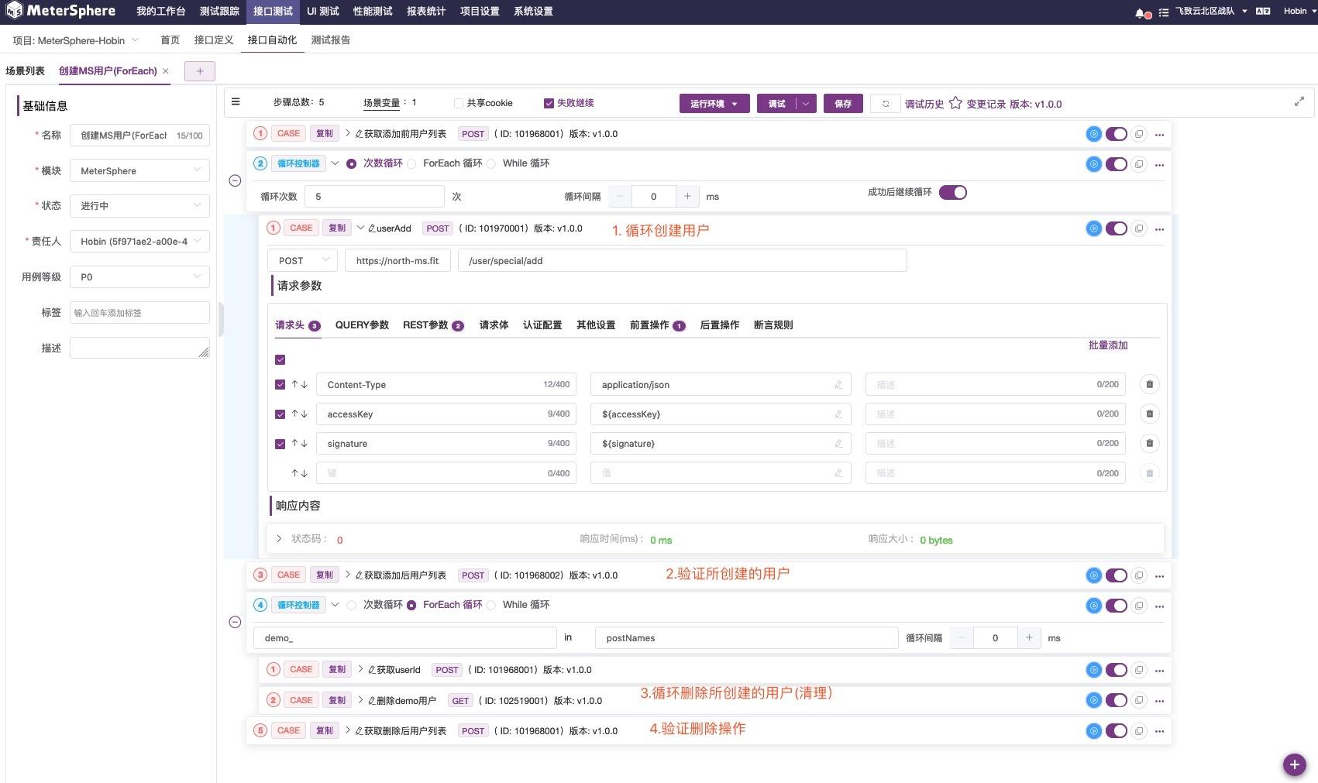Enable the 共享cookie checkbox
1318x783 pixels.
[458, 102]
